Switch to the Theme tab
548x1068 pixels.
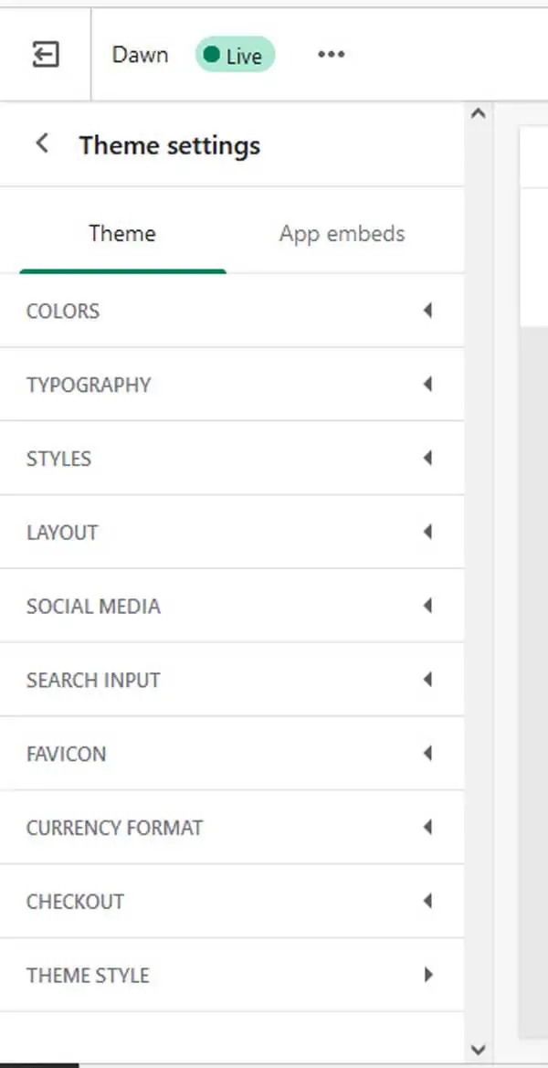[121, 234]
